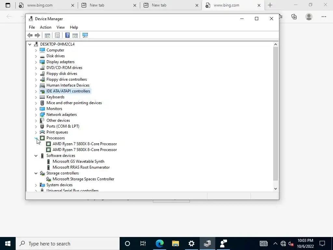The width and height of the screenshot is (333, 250).
Task: Click the Ports (COM & LPT) plug icon
Action: 42,126
